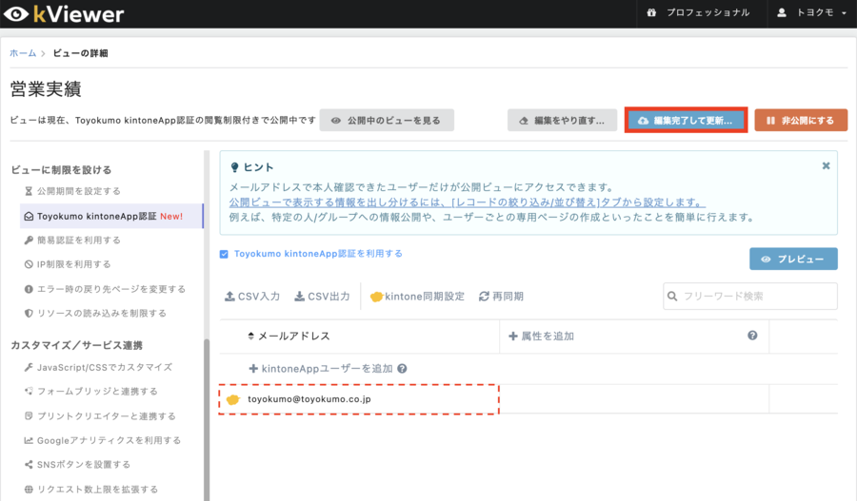Screen dimensions: 857x501
Task: Open the プロフェッショナル plan gift icon
Action: tap(651, 12)
